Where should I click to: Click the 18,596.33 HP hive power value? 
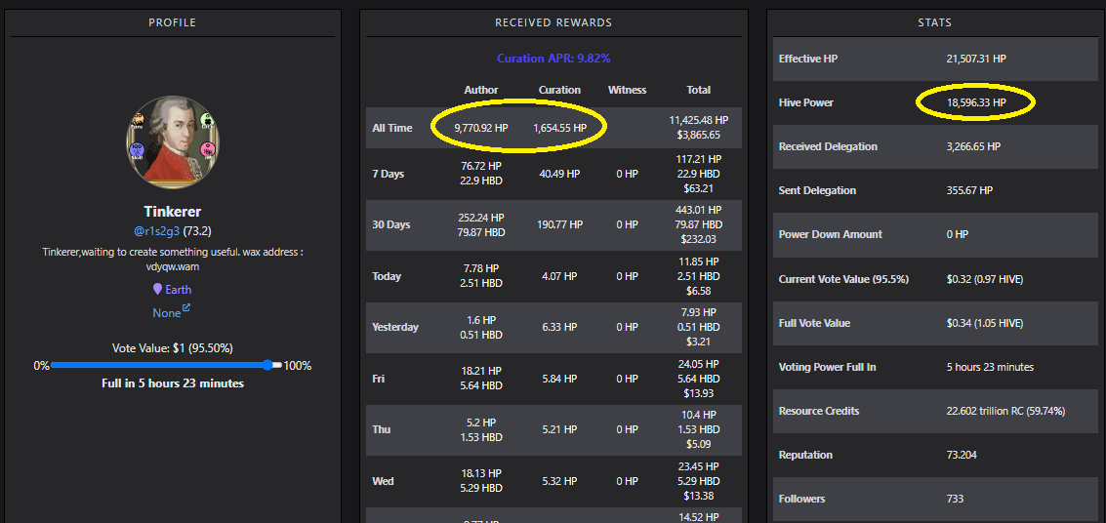(x=976, y=102)
